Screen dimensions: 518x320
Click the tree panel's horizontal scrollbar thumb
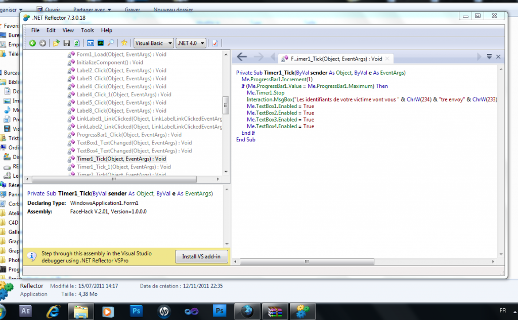[x=114, y=179]
